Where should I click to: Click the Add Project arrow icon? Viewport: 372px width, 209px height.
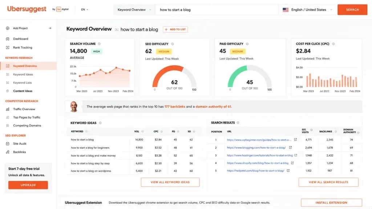coord(50,28)
